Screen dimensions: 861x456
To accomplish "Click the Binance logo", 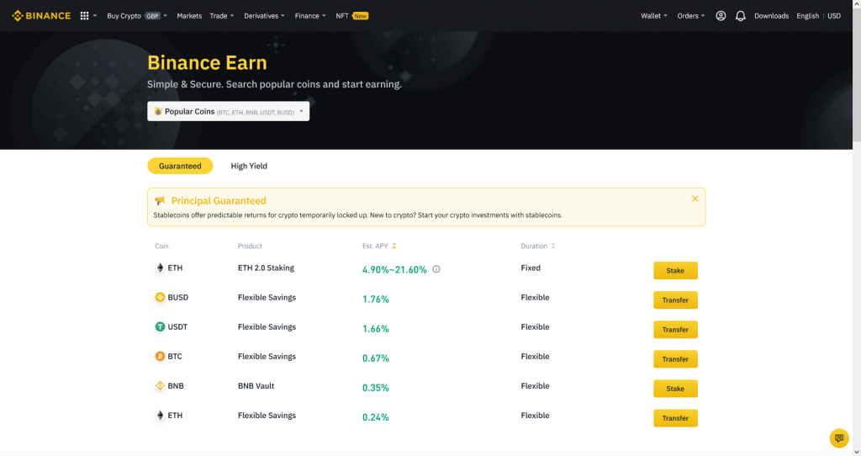I will (x=41, y=16).
